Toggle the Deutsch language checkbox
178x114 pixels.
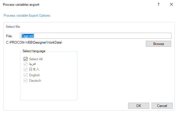pyautogui.click(x=26, y=80)
